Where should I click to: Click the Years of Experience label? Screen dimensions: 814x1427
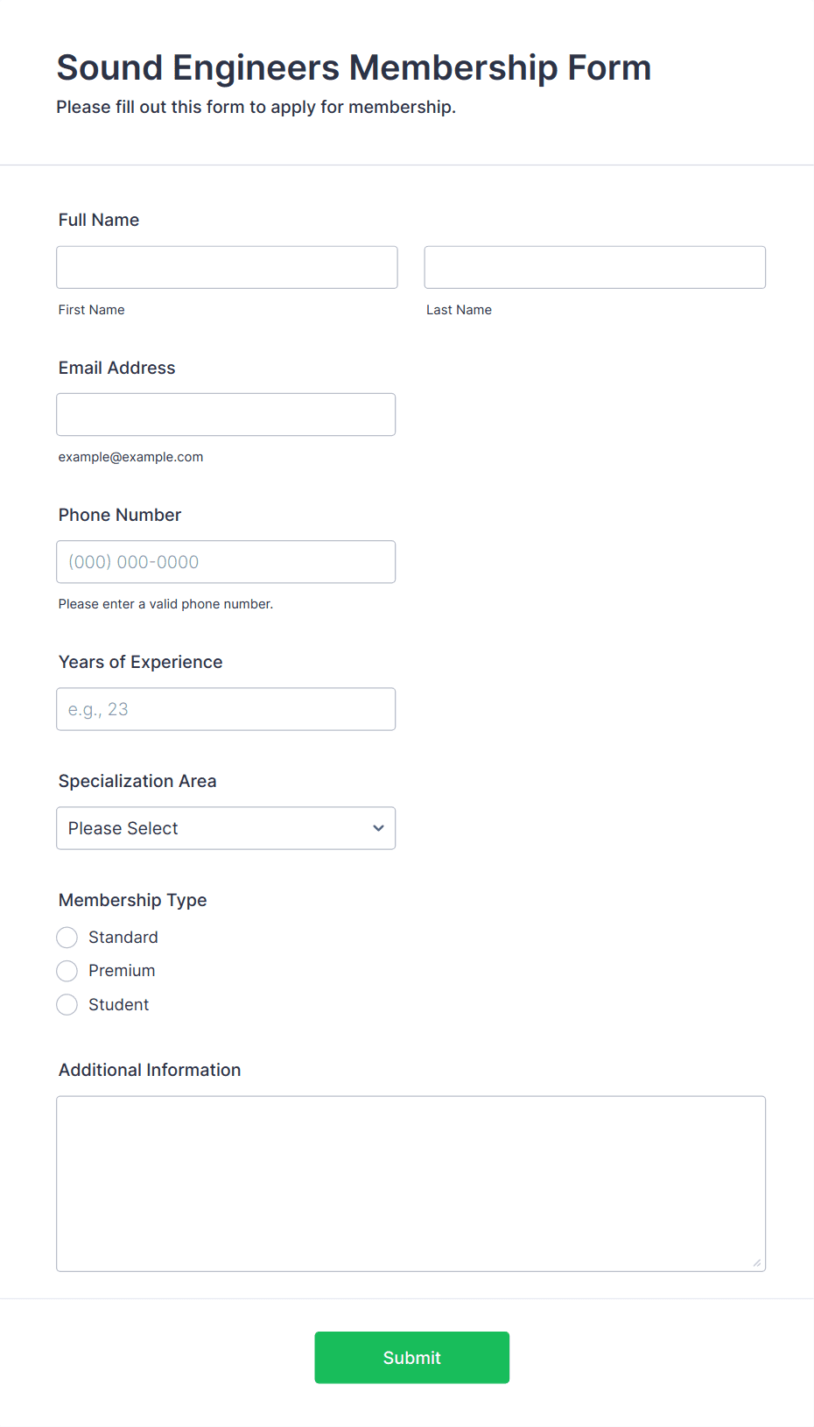tap(140, 662)
